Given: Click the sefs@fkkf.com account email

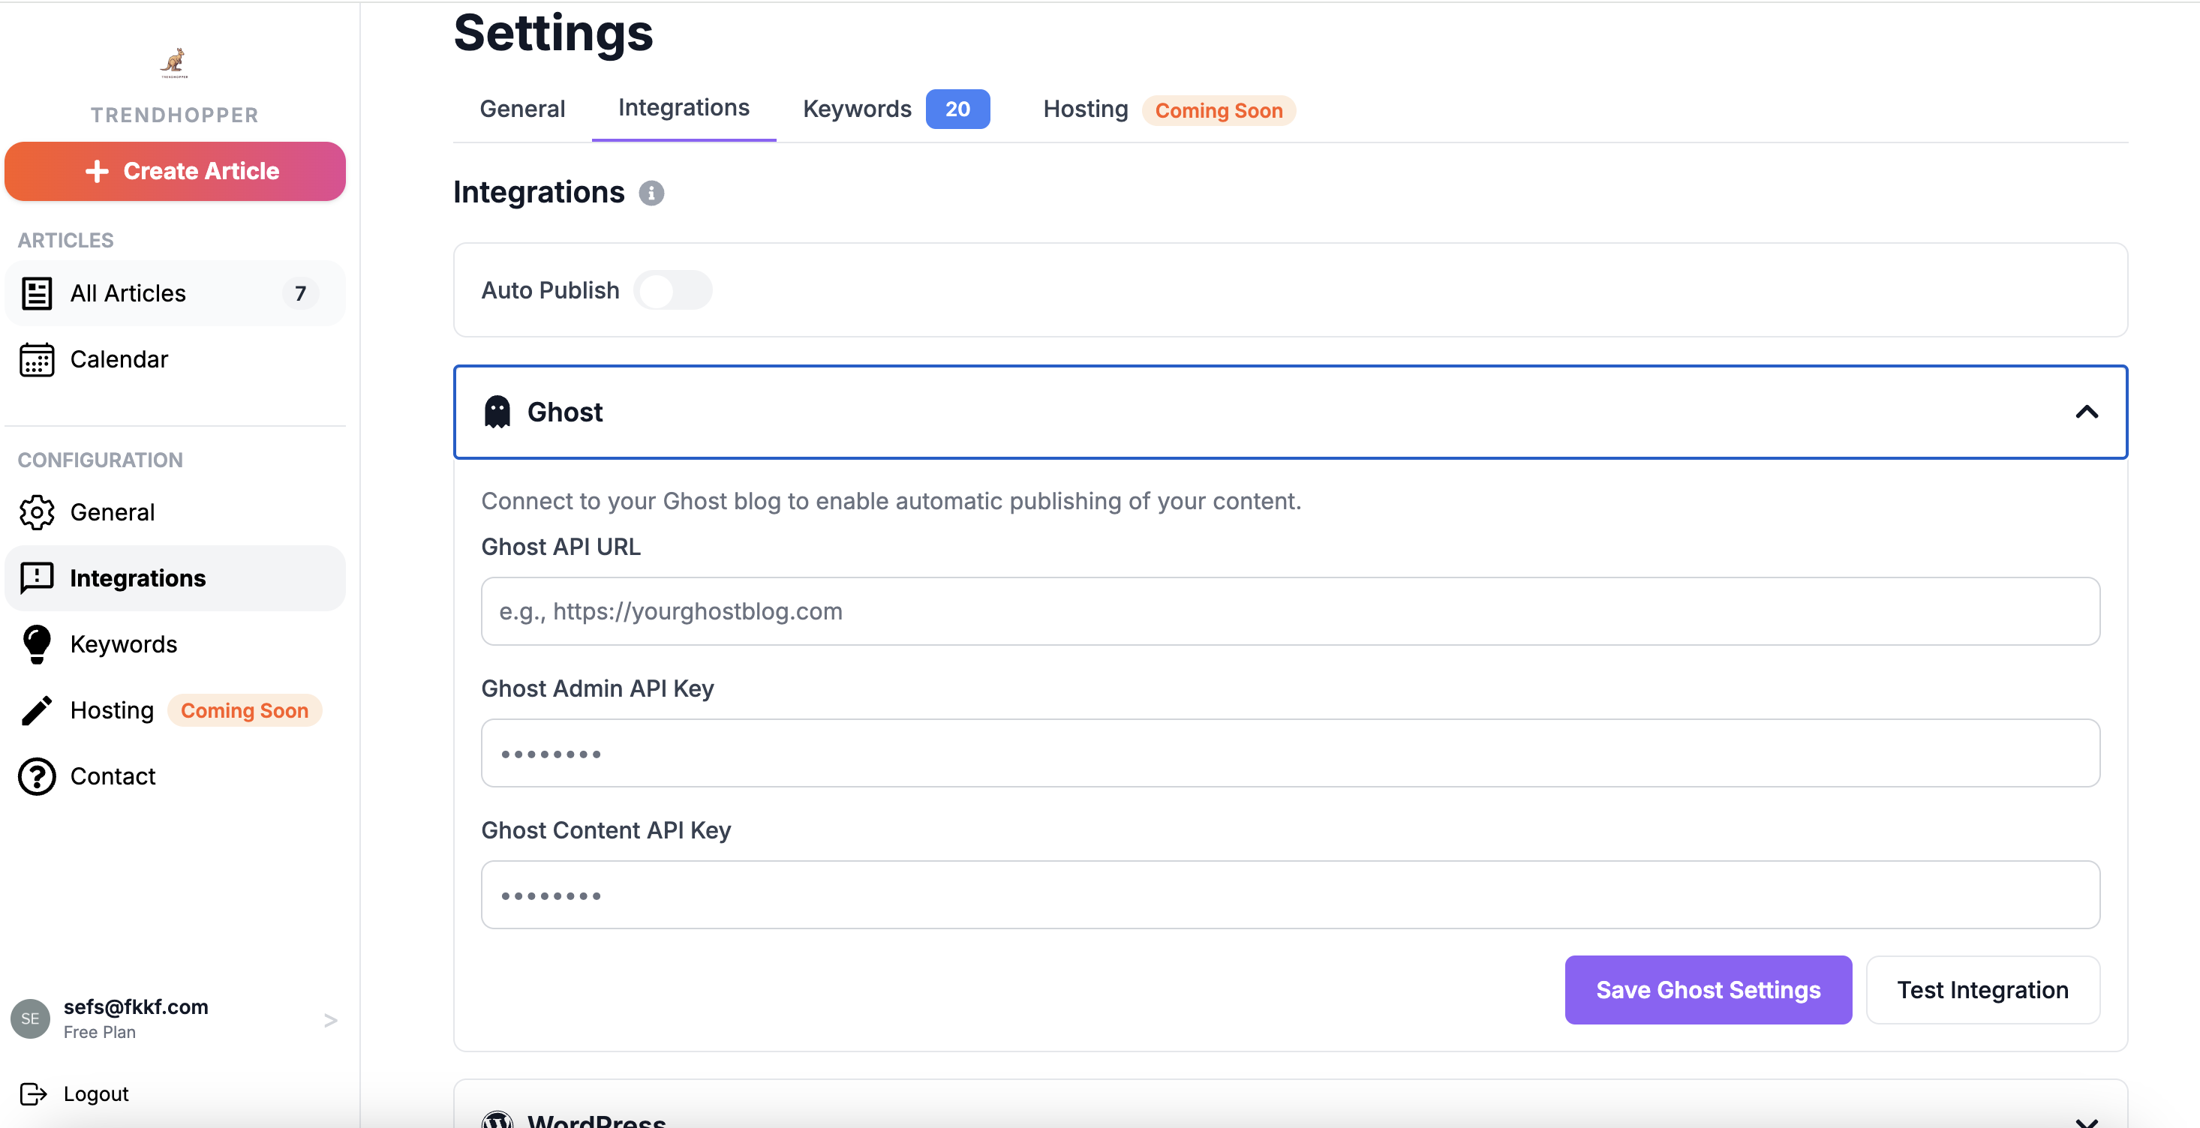Looking at the screenshot, I should 136,1006.
